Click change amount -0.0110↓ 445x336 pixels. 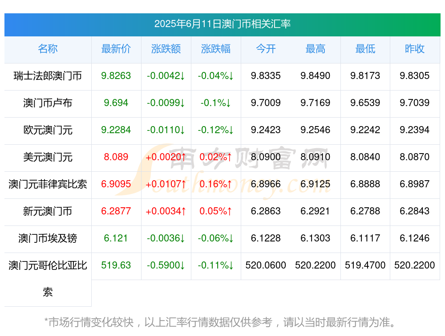[x=166, y=130]
